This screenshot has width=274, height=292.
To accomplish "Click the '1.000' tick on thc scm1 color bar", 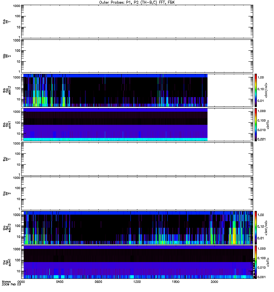I will 262,249.
